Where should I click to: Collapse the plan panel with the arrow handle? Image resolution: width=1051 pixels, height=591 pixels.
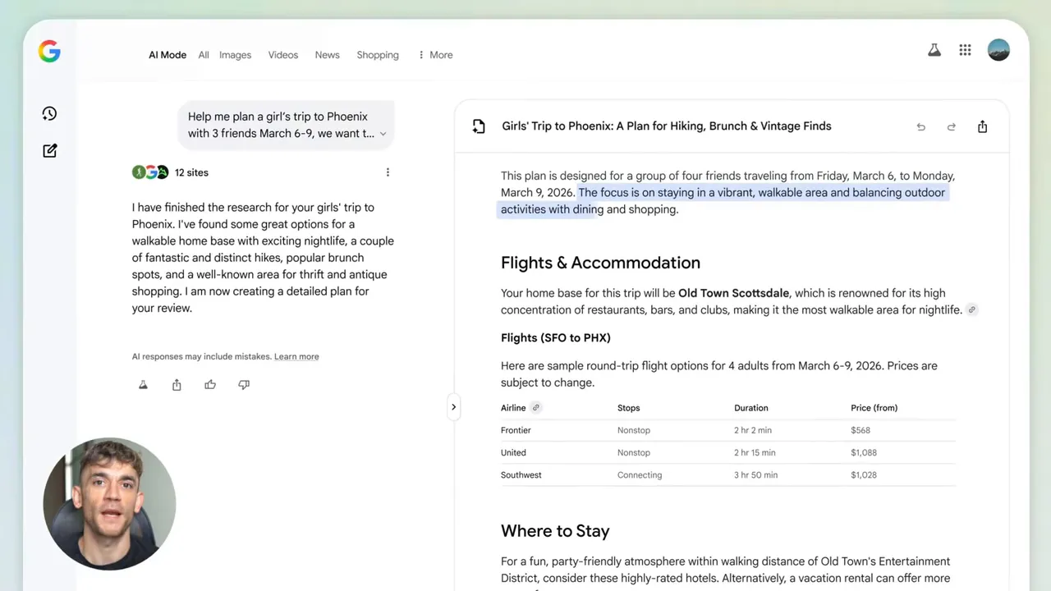pyautogui.click(x=453, y=407)
